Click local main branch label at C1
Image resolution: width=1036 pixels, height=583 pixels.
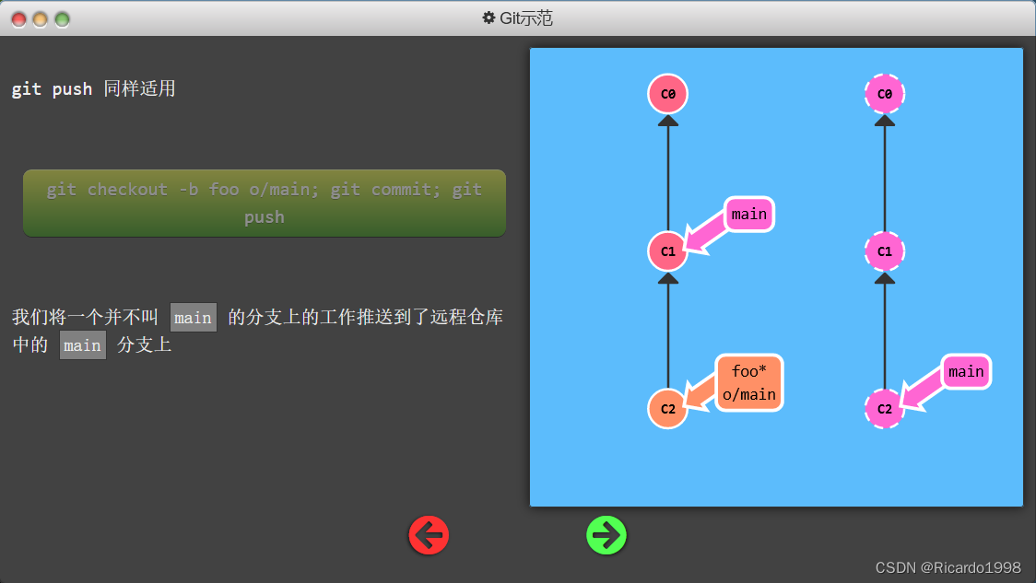pos(749,214)
